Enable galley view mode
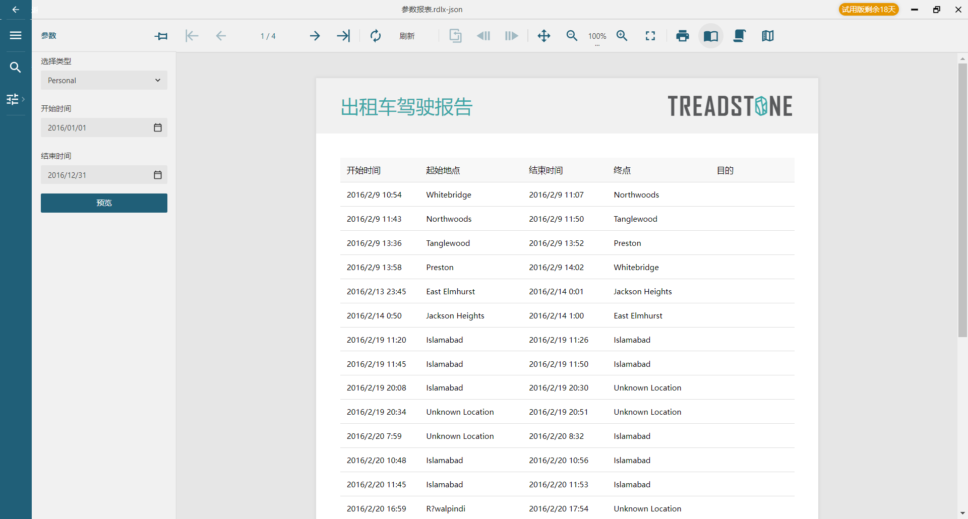This screenshot has height=519, width=968. 767,36
